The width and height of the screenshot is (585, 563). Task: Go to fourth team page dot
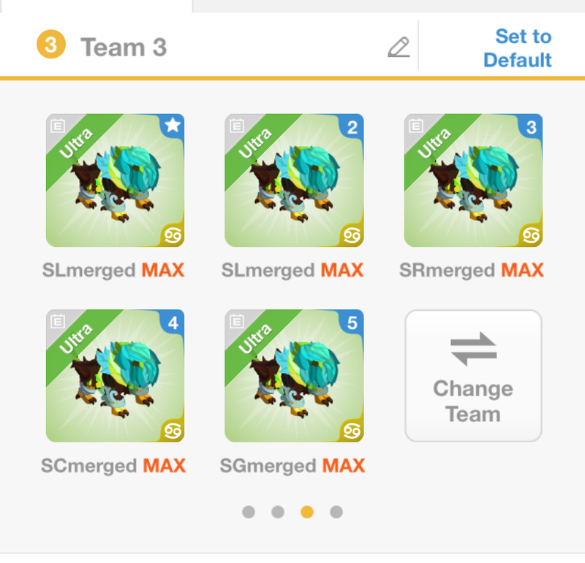pyautogui.click(x=336, y=512)
